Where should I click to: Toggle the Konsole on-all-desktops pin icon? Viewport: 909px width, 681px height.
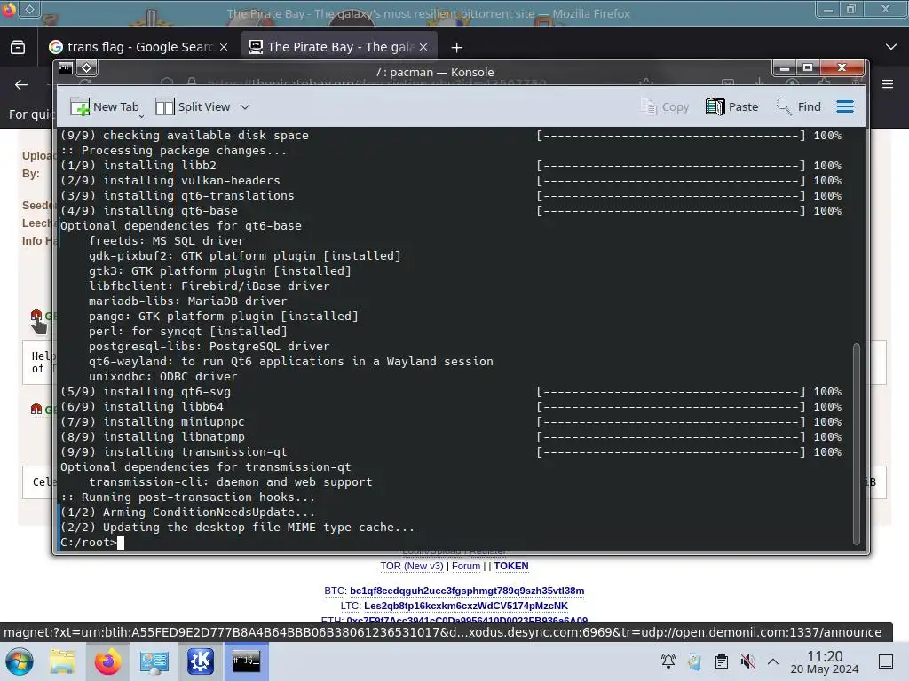tap(86, 68)
